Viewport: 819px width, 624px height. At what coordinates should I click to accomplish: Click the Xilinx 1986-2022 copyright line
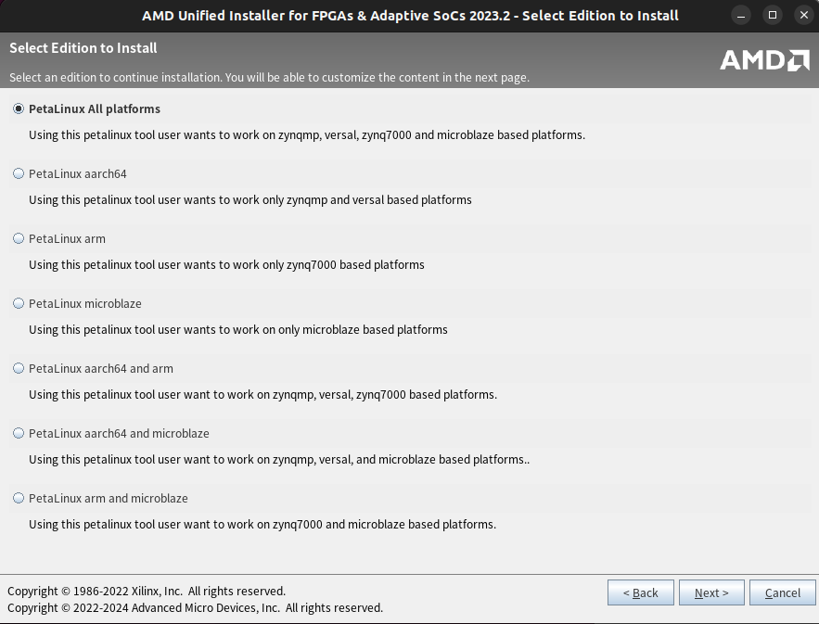[x=147, y=592]
